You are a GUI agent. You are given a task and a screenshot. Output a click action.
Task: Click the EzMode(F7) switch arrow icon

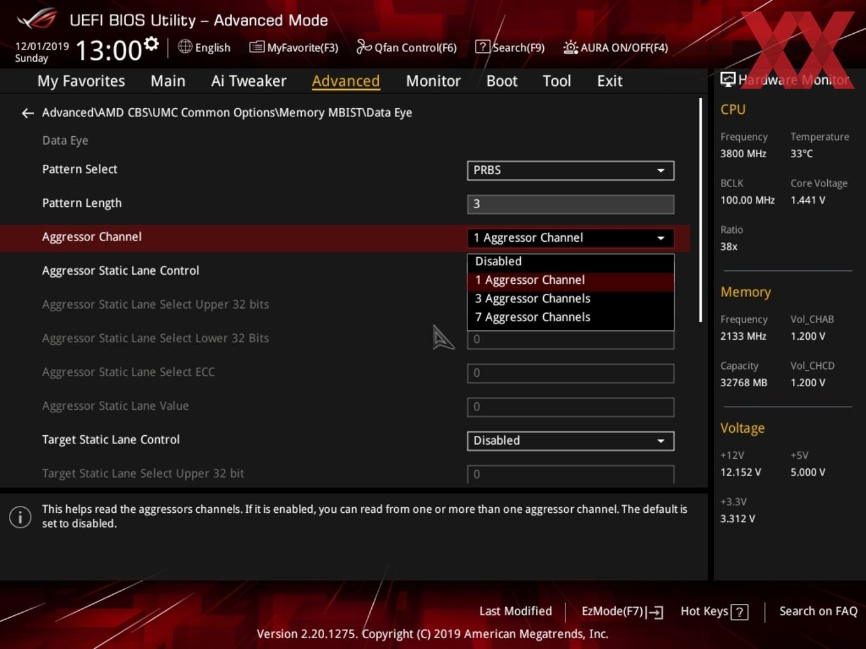pyautogui.click(x=655, y=612)
